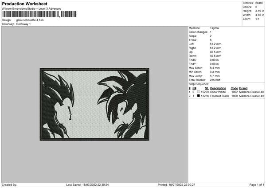Click the 'Snow White' description

218,92
